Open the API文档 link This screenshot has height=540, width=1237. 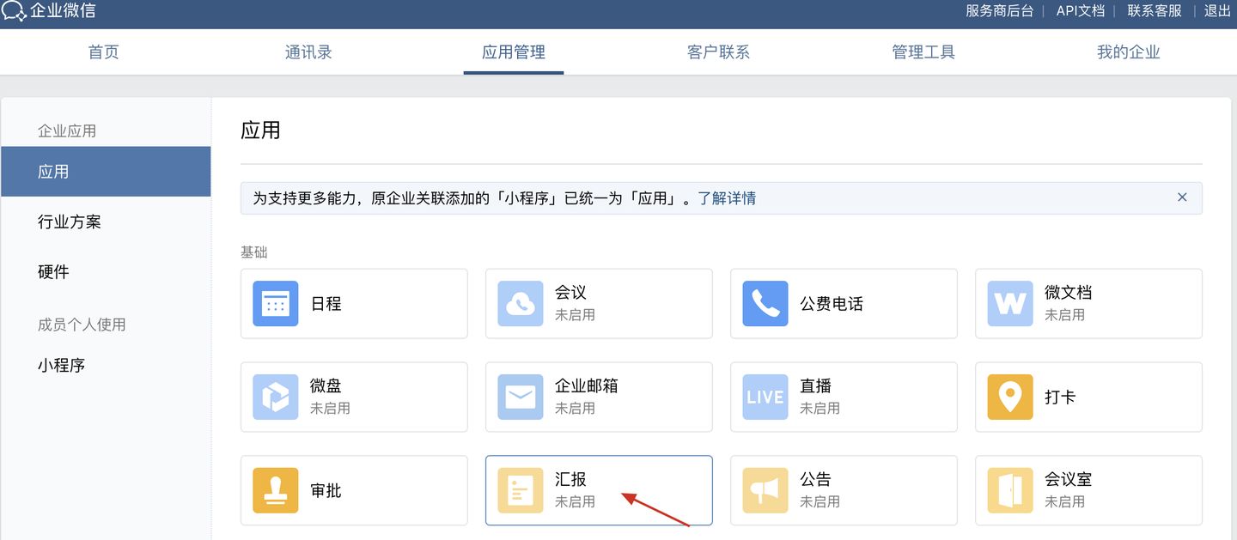(1080, 11)
